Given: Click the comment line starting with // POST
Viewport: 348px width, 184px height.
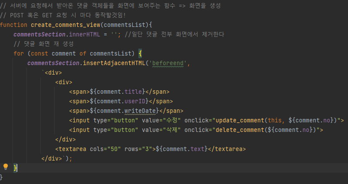Looking at the screenshot, I should point(63,15).
